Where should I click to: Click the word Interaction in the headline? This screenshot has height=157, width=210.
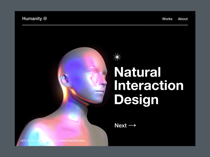(149, 86)
